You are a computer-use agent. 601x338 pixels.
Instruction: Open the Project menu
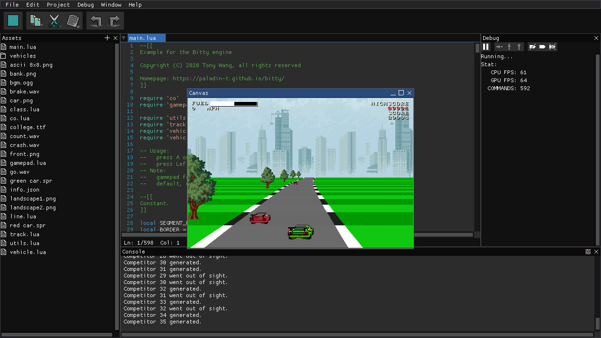pyautogui.click(x=58, y=5)
